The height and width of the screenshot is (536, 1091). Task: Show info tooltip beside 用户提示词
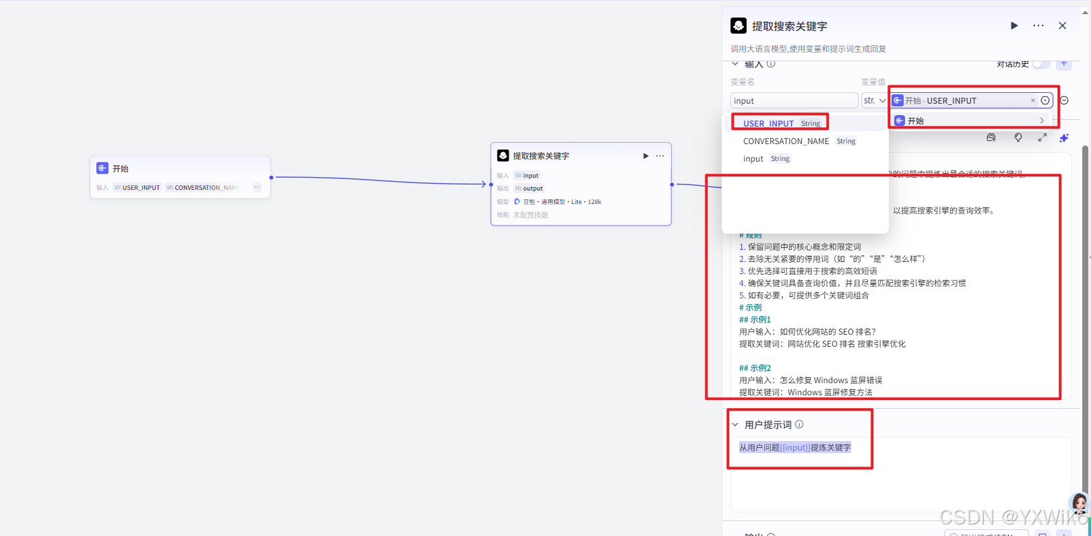[799, 424]
